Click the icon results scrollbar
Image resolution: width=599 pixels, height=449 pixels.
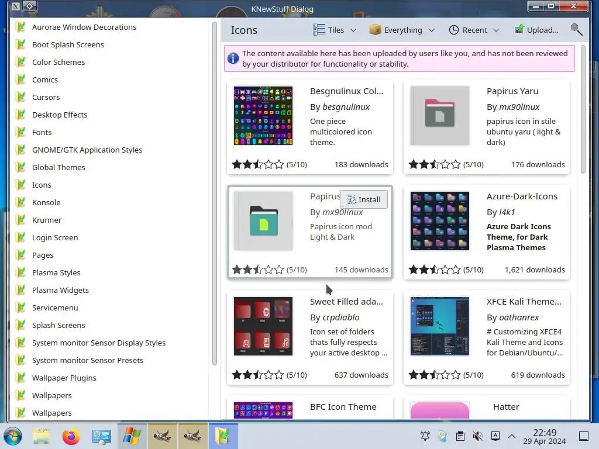(583, 109)
